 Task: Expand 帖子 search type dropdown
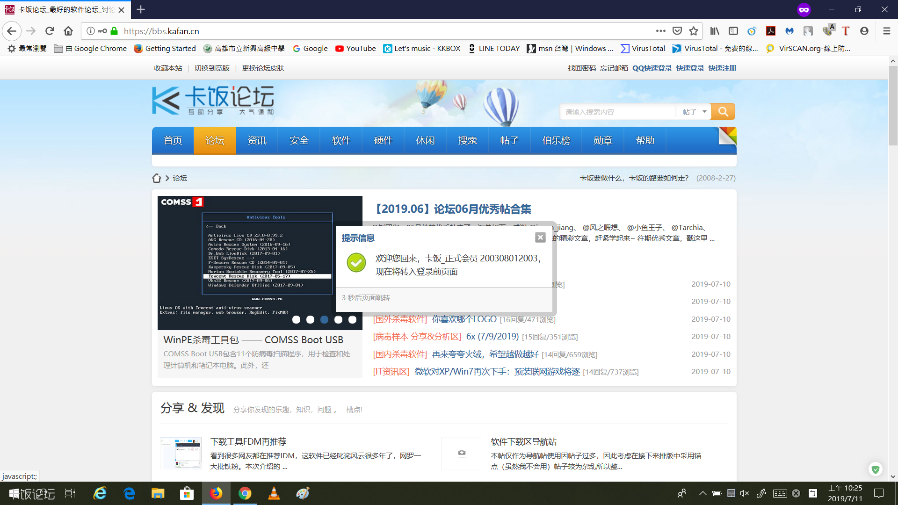tap(694, 112)
